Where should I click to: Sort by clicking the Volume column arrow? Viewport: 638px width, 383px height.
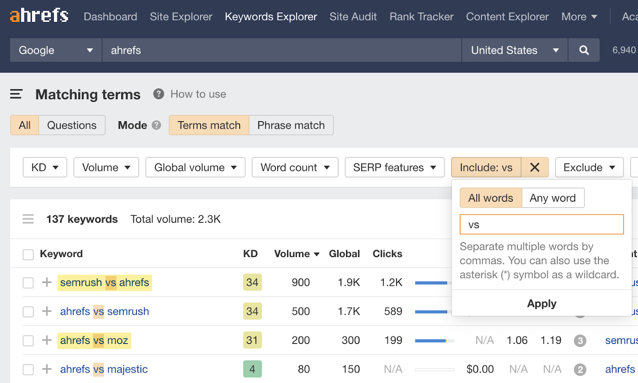point(317,254)
